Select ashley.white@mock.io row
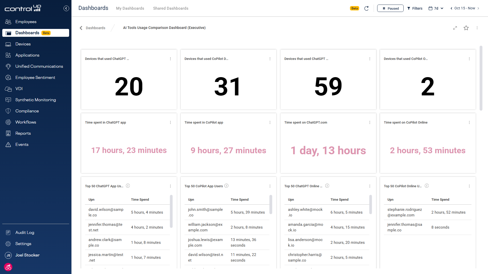The height and width of the screenshot is (274, 488). point(327,212)
